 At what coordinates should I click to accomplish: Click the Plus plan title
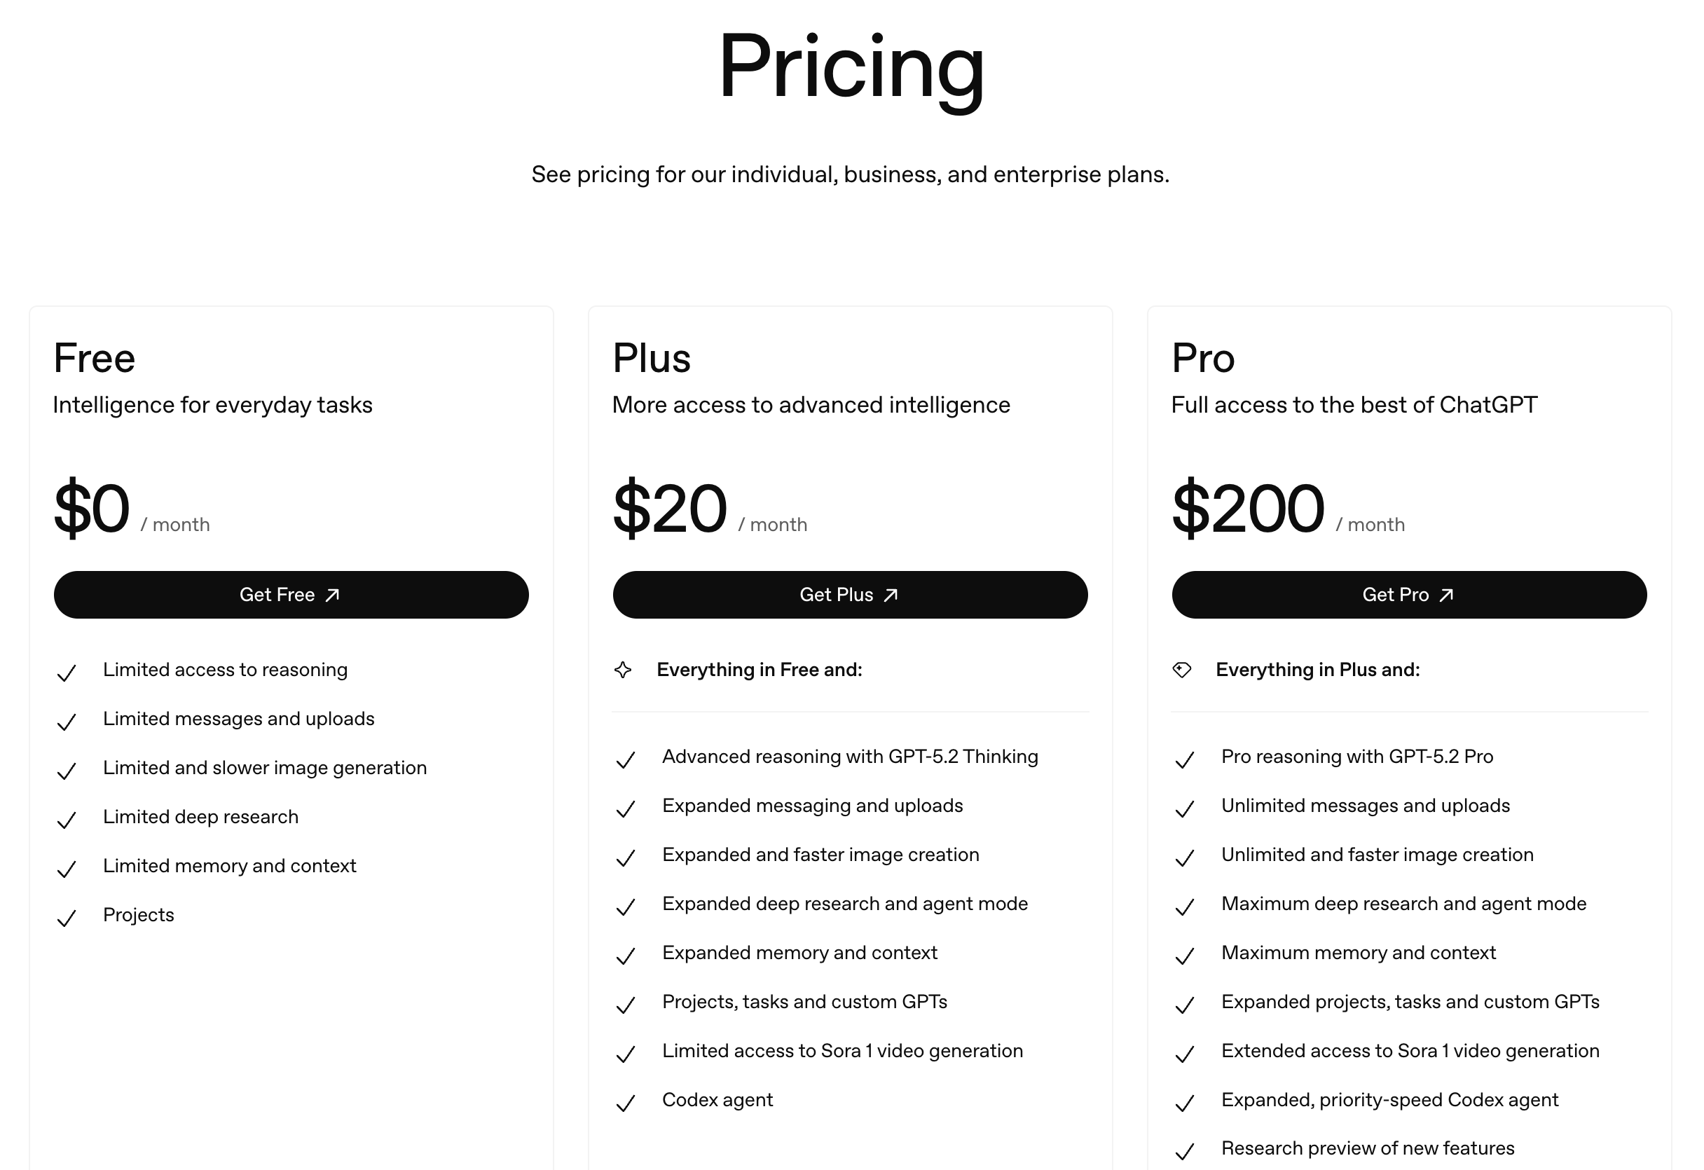(x=651, y=359)
